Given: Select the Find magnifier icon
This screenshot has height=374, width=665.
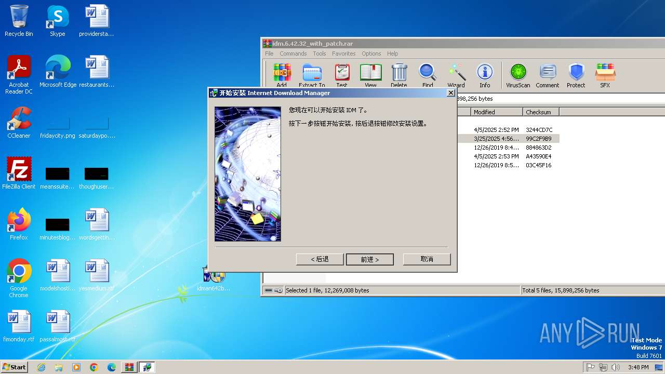Looking at the screenshot, I should point(428,75).
